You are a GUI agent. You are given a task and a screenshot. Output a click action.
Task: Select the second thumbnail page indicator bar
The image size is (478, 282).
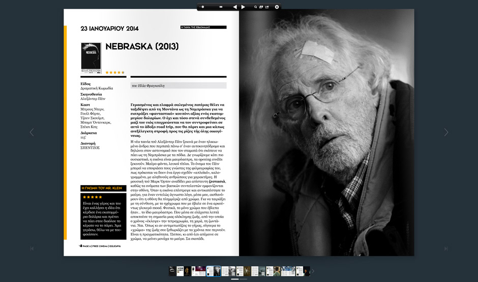pos(243,279)
